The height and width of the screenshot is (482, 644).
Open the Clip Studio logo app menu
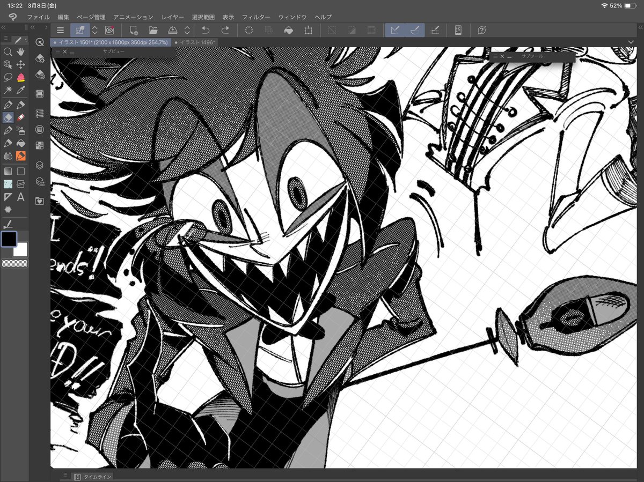tap(13, 17)
